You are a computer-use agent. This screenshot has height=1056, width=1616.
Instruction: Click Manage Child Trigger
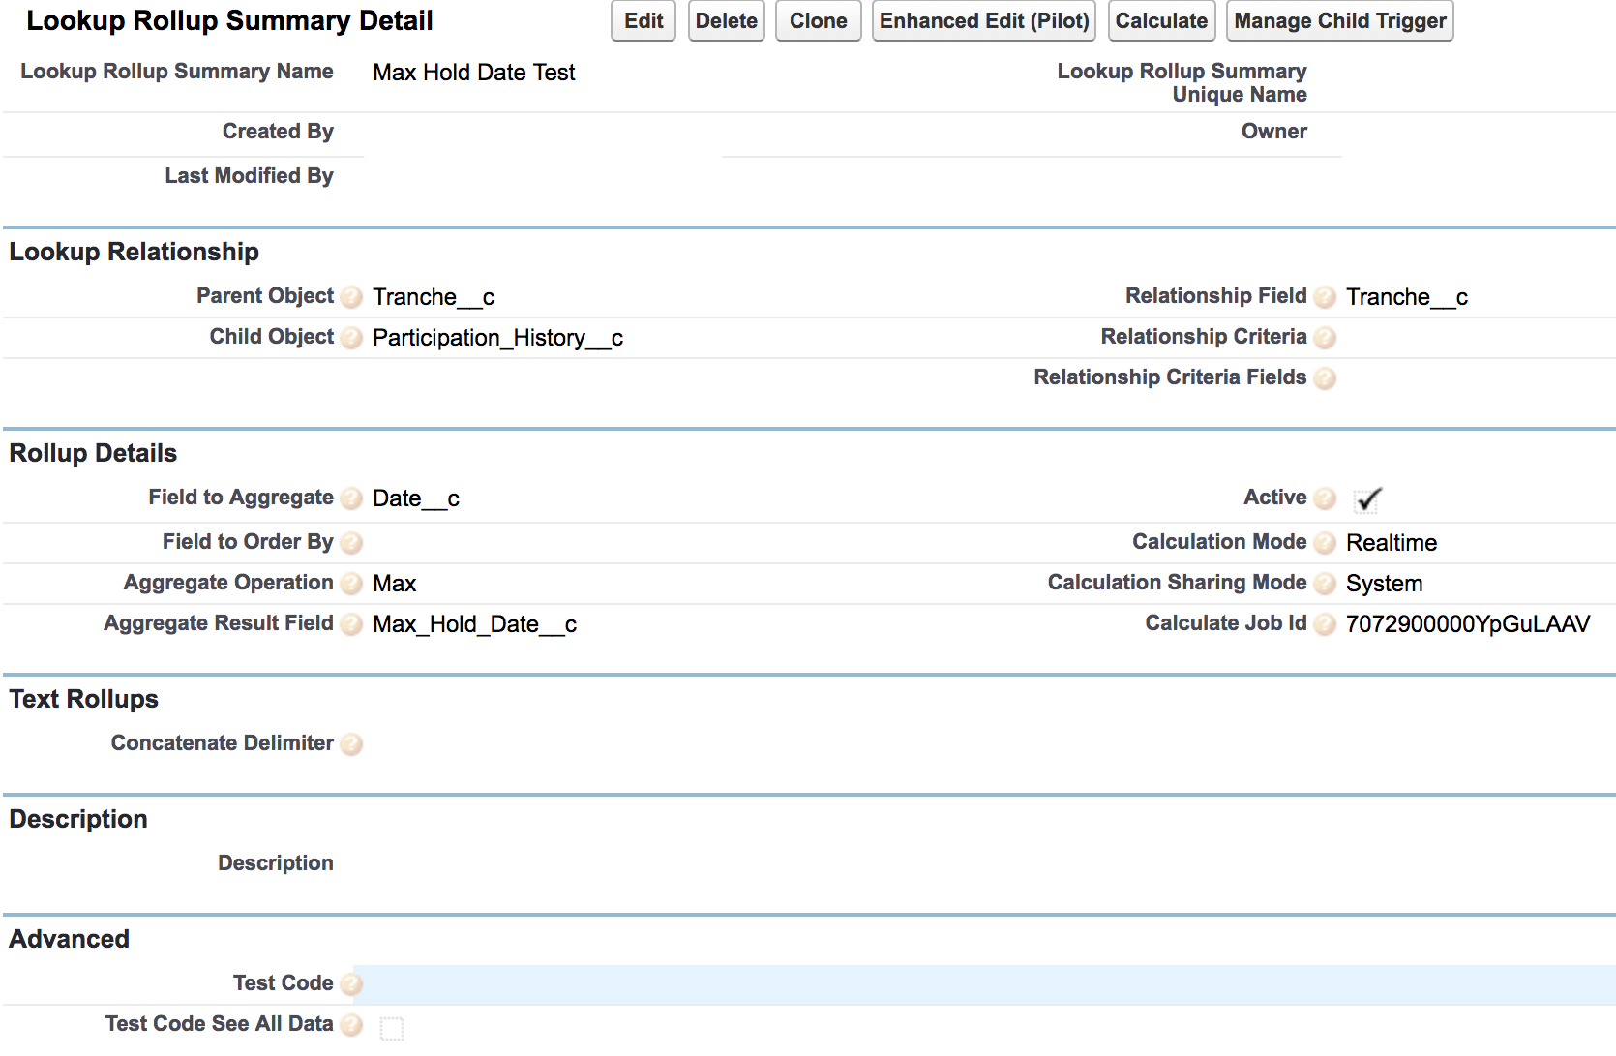(1339, 20)
